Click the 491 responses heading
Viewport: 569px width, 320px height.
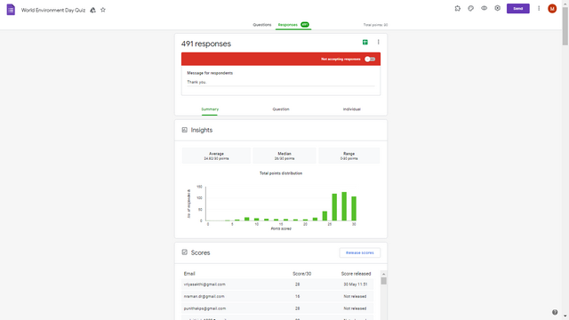(206, 44)
